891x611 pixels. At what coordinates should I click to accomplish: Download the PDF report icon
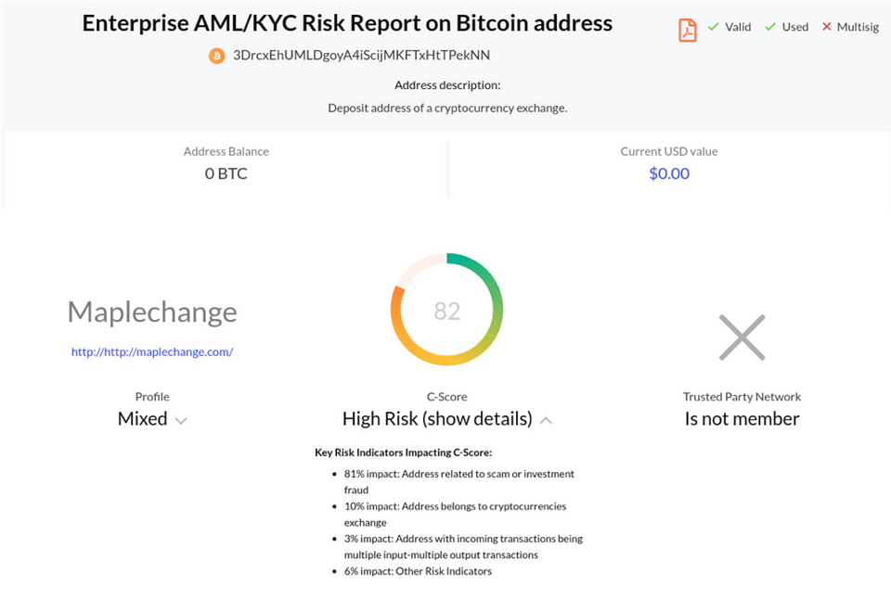pyautogui.click(x=688, y=30)
